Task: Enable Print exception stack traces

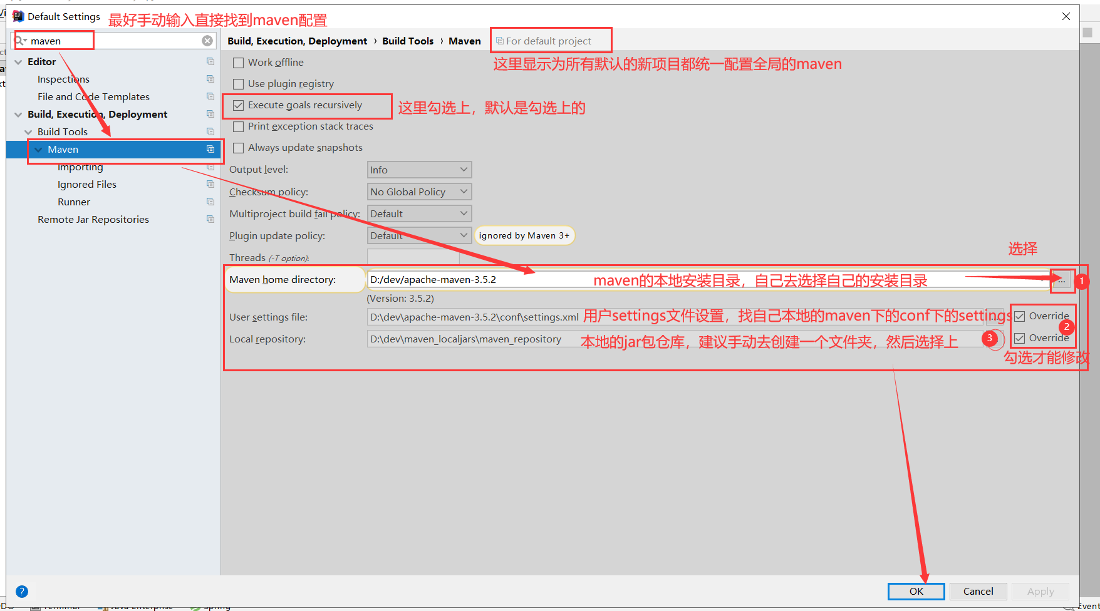Action: 239,126
